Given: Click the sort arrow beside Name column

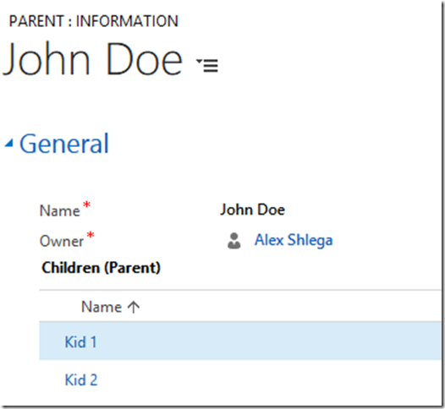Looking at the screenshot, I should 134,307.
